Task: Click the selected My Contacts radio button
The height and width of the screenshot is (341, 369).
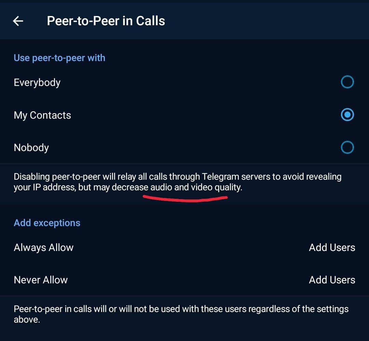Action: point(347,115)
